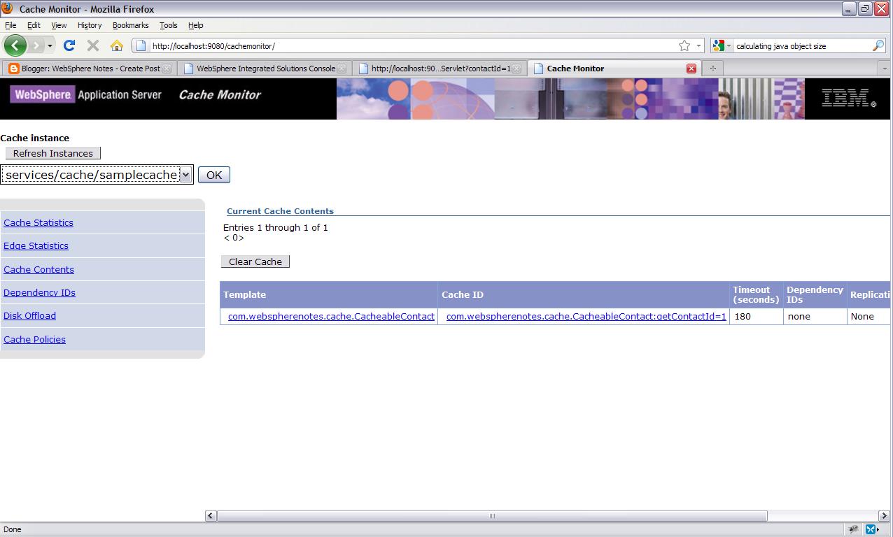Click the Stop loading X icon

point(92,45)
